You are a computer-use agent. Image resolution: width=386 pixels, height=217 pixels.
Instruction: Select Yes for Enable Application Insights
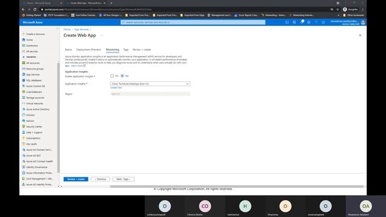click(x=122, y=76)
